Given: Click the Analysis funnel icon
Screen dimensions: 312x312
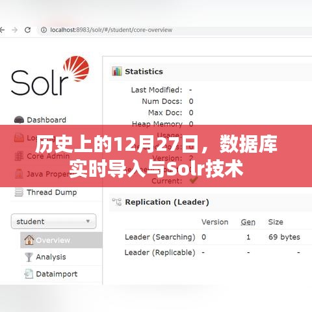Looking at the screenshot, I should point(29,257).
